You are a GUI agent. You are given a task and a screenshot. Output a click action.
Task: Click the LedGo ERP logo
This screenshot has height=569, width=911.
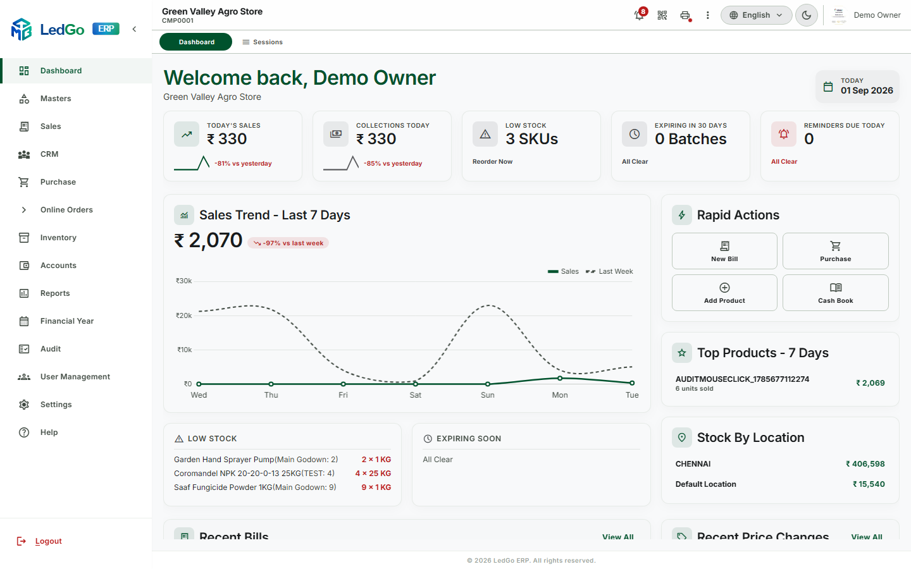point(65,29)
